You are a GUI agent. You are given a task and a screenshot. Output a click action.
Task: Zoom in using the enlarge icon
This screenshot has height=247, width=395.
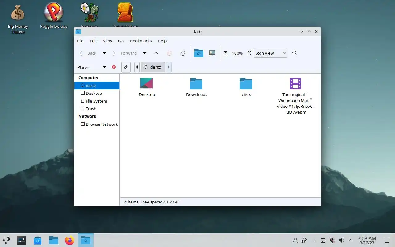(x=249, y=53)
